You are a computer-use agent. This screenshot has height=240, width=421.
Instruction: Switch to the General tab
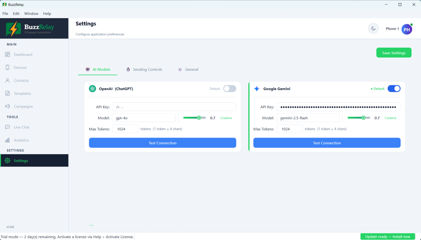coord(188,69)
